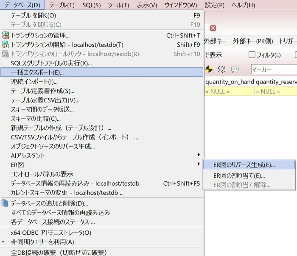Expand the ER図 submenu arrow

click(x=198, y=164)
